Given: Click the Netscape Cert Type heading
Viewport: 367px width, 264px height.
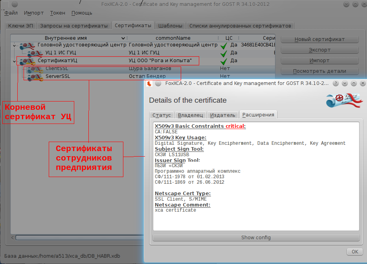Looking at the screenshot, I should pyautogui.click(x=183, y=194).
